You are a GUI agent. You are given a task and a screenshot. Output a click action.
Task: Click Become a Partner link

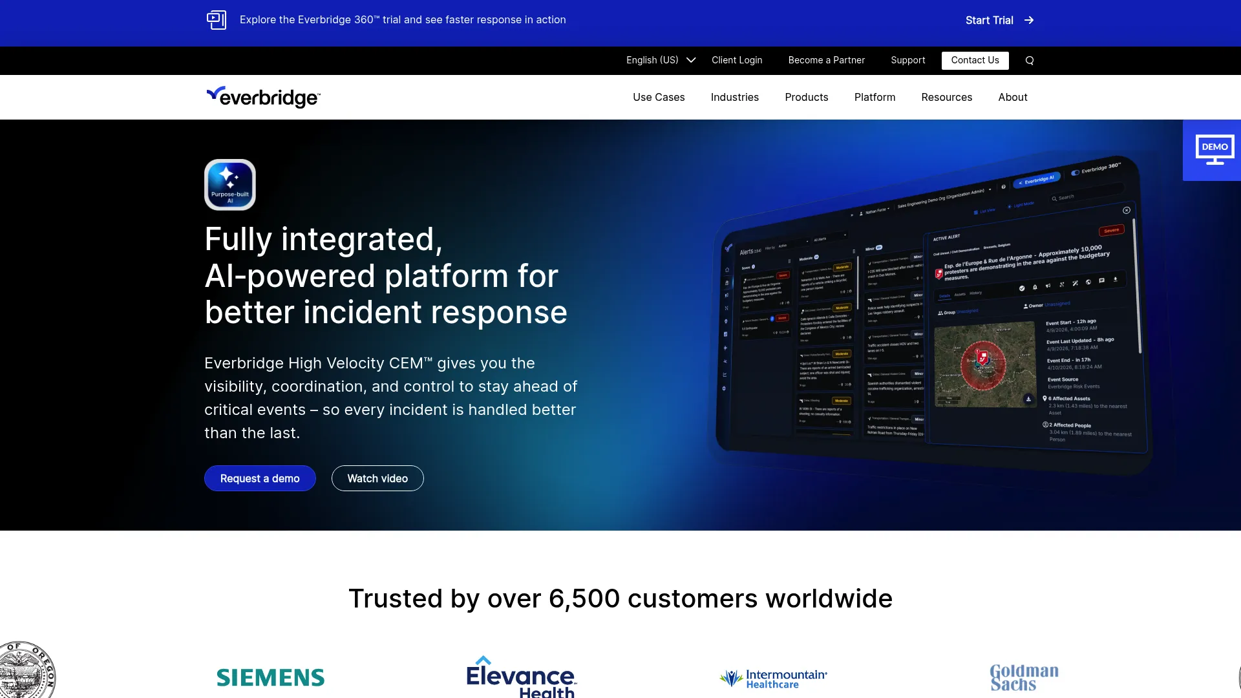pos(826,60)
